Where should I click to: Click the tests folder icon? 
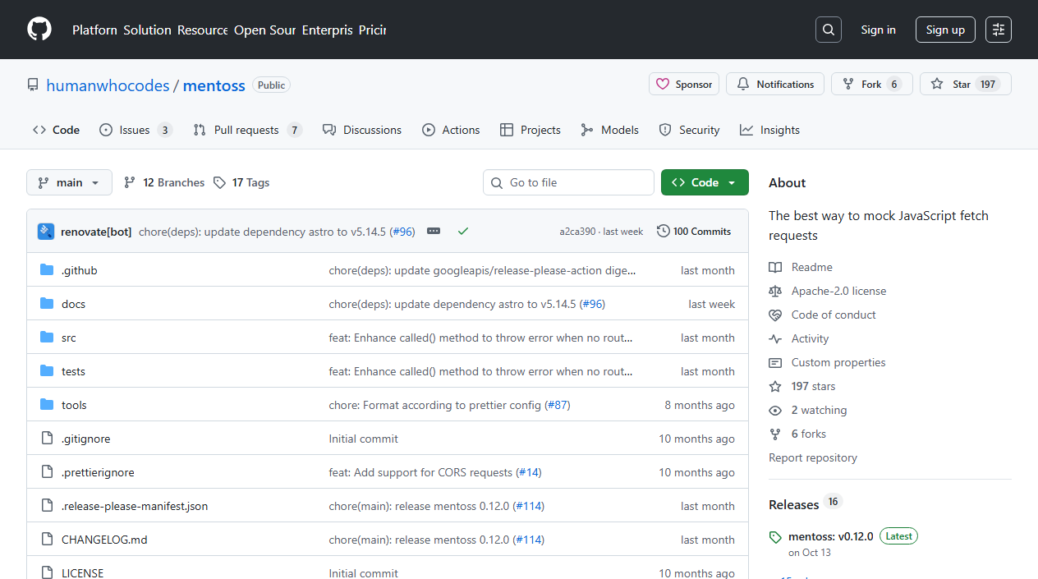coord(47,371)
